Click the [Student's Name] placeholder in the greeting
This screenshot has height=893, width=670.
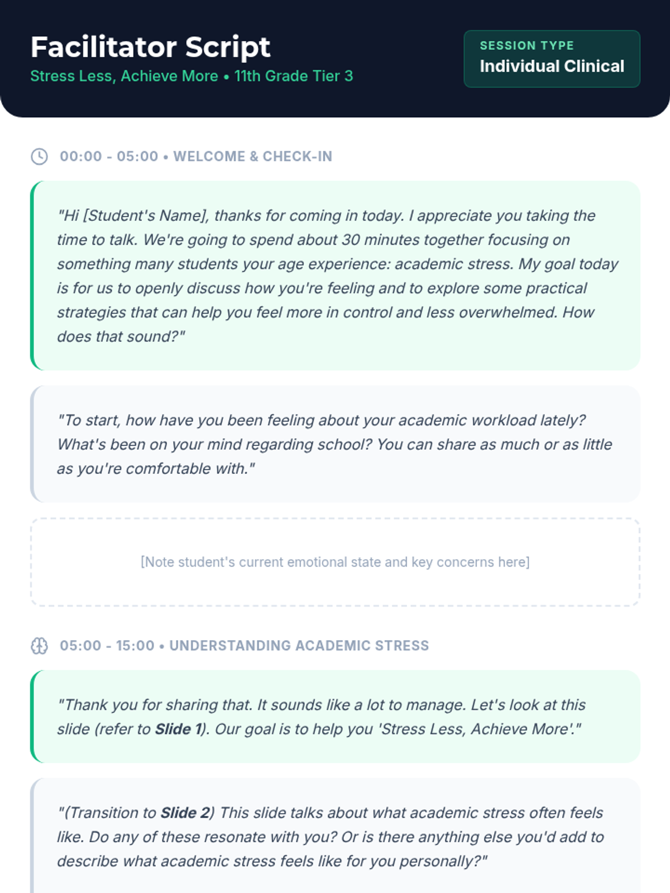tap(145, 215)
